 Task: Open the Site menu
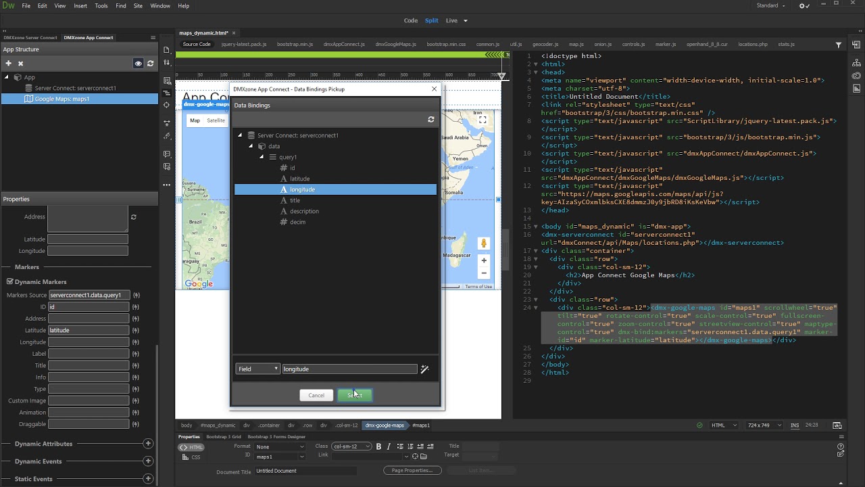click(138, 5)
